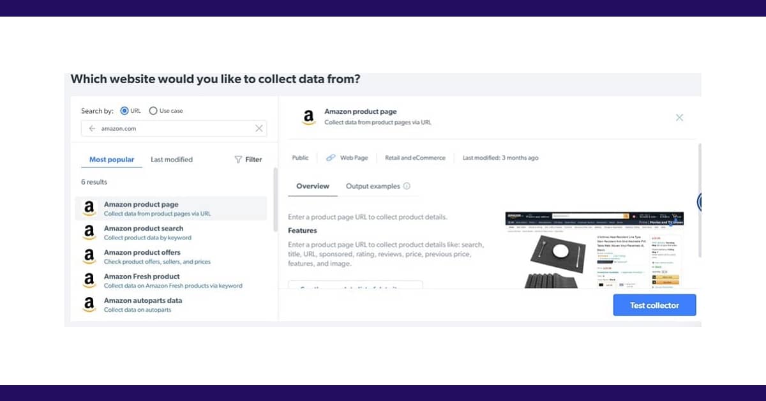Screen dimensions: 766x401
Task: Open the Filter options
Action: pos(248,160)
